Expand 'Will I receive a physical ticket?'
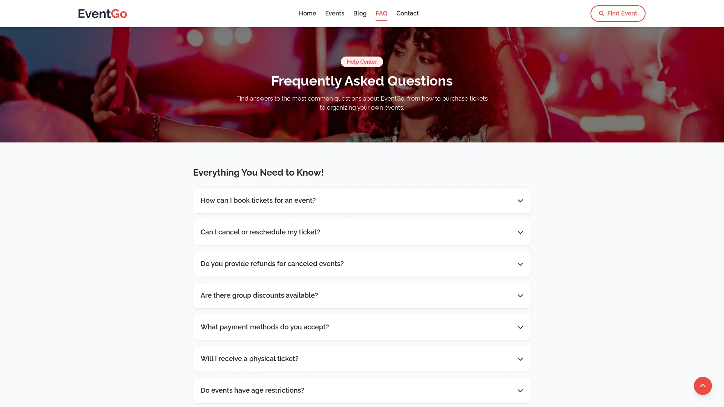The image size is (724, 407). (362, 359)
